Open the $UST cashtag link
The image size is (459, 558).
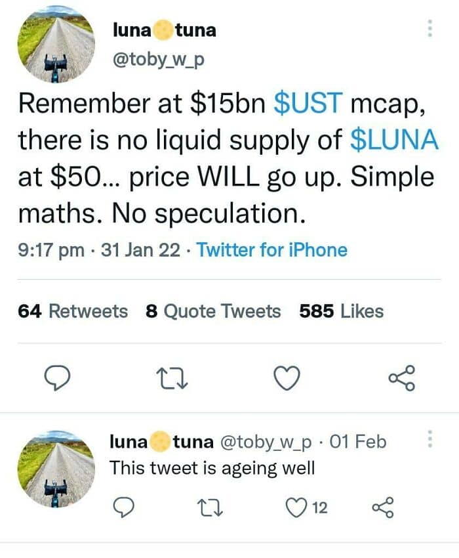coord(308,103)
